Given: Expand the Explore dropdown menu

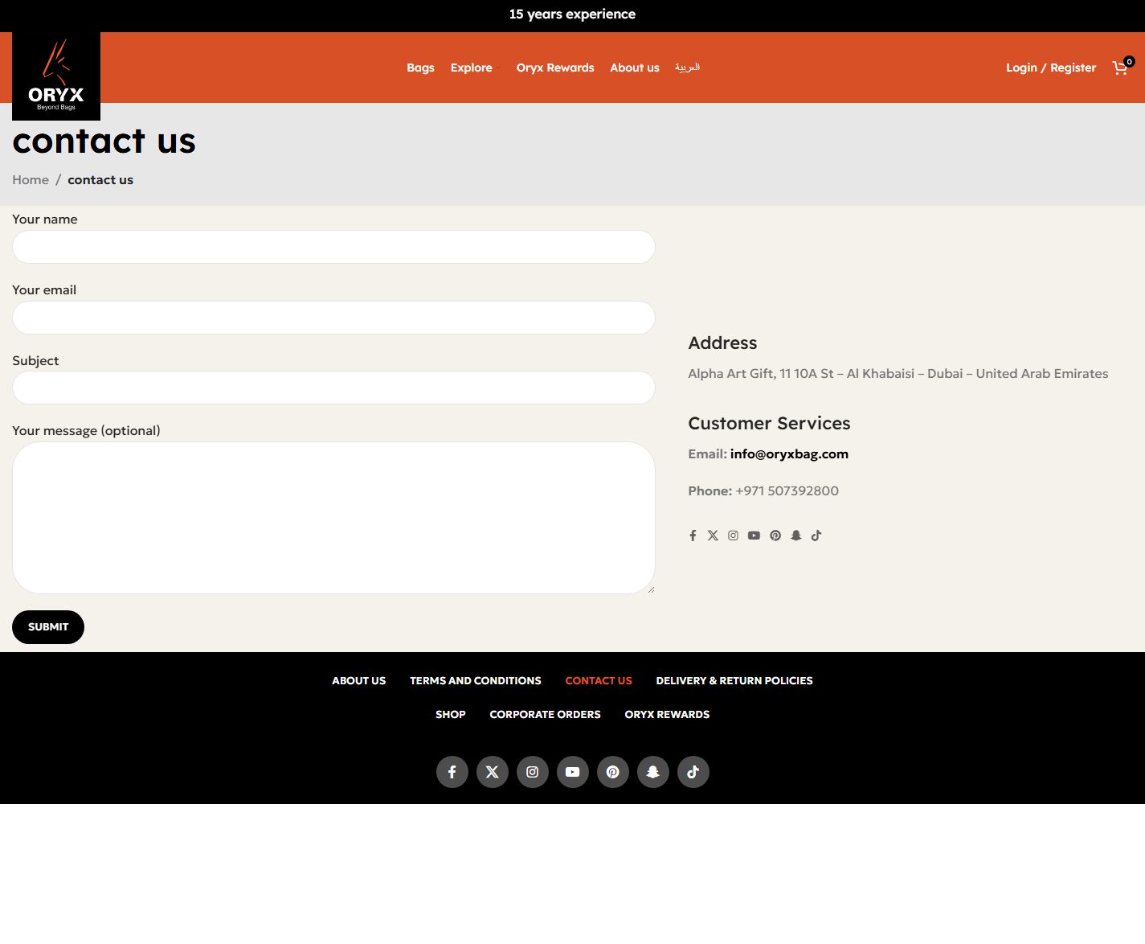Looking at the screenshot, I should coord(474,68).
